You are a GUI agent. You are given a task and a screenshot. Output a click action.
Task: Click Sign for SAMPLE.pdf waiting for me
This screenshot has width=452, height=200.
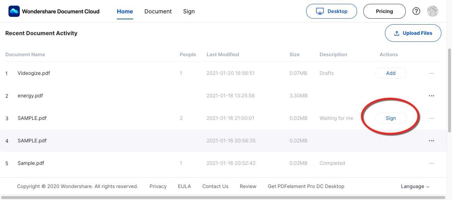pyautogui.click(x=391, y=118)
